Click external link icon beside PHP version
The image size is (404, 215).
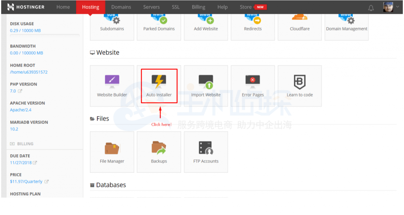20,91
